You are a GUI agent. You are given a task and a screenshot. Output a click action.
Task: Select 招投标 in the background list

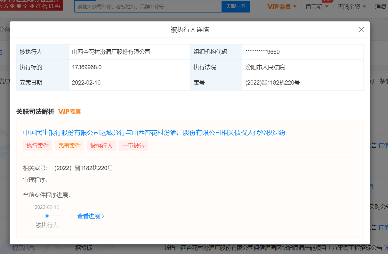pyautogui.click(x=84, y=248)
